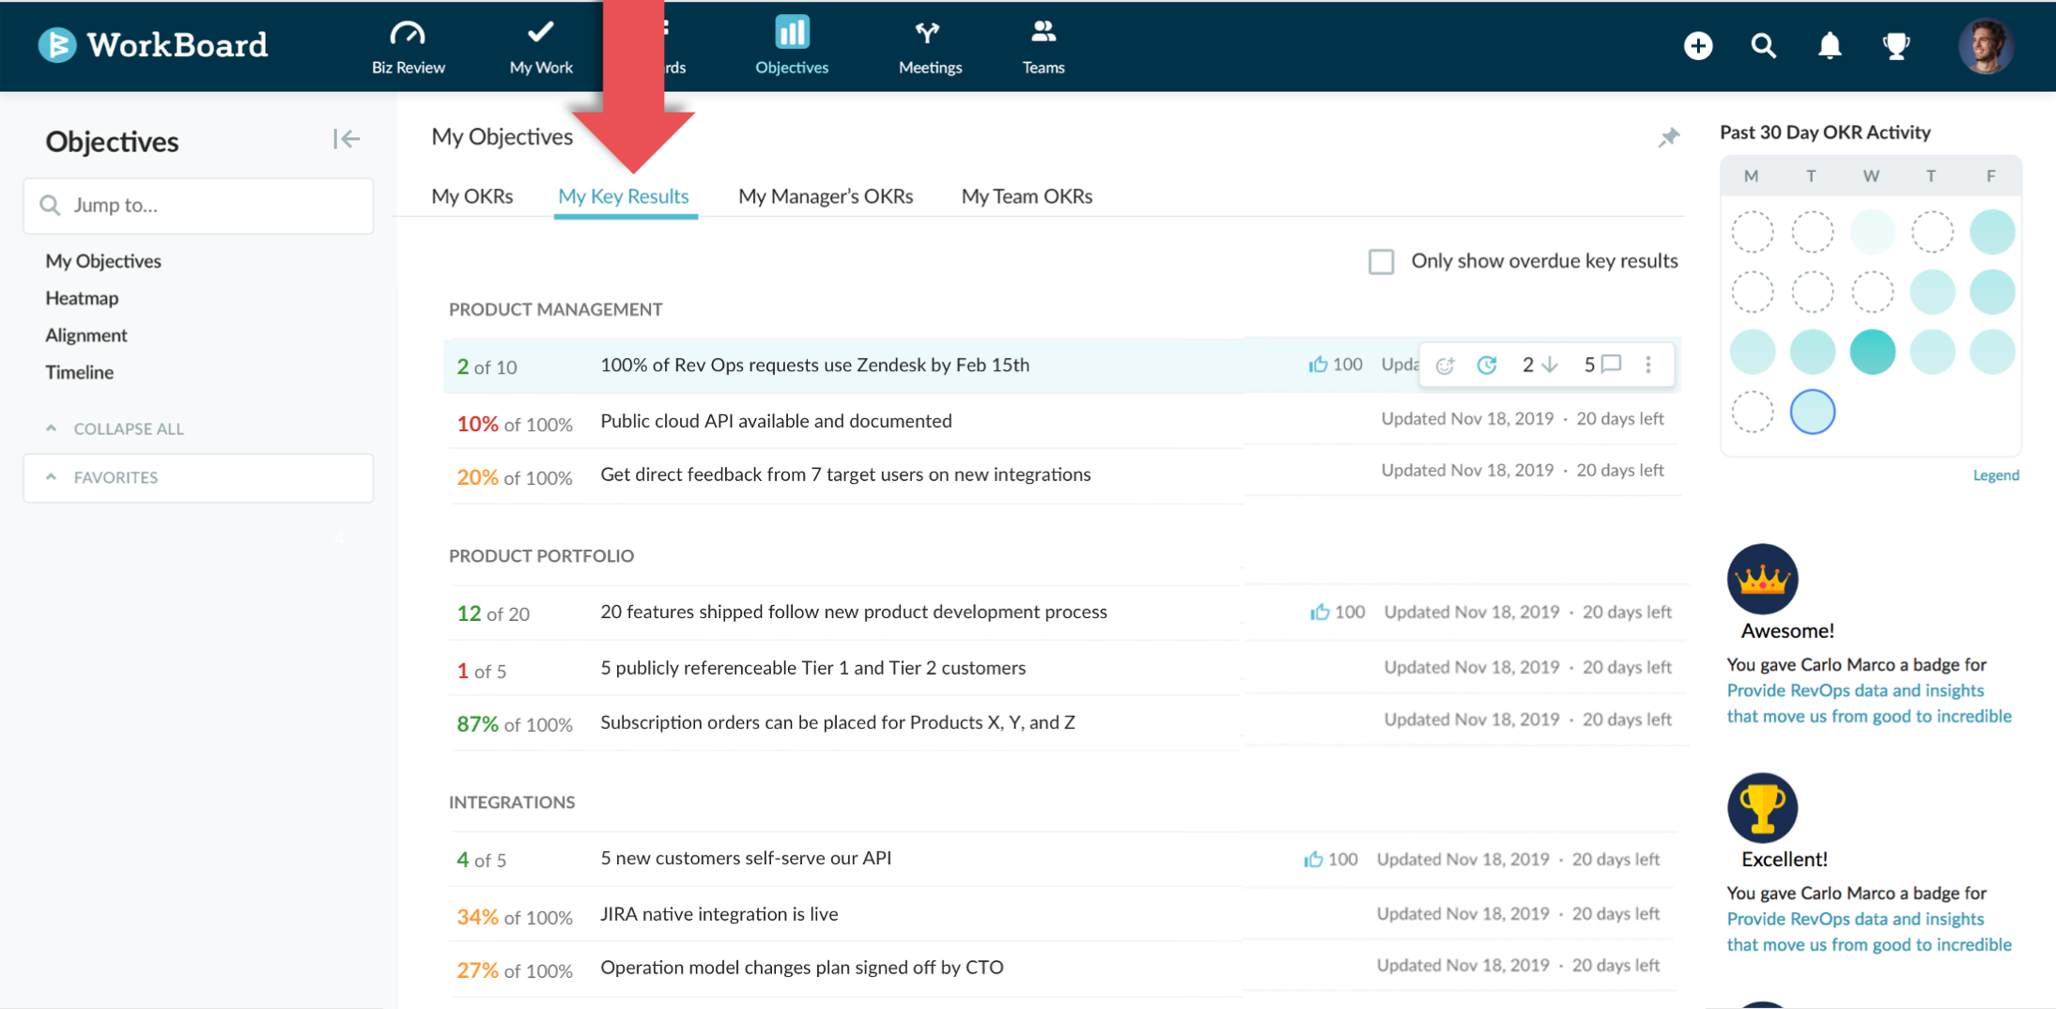Switch to the My OKRs tab

(471, 196)
